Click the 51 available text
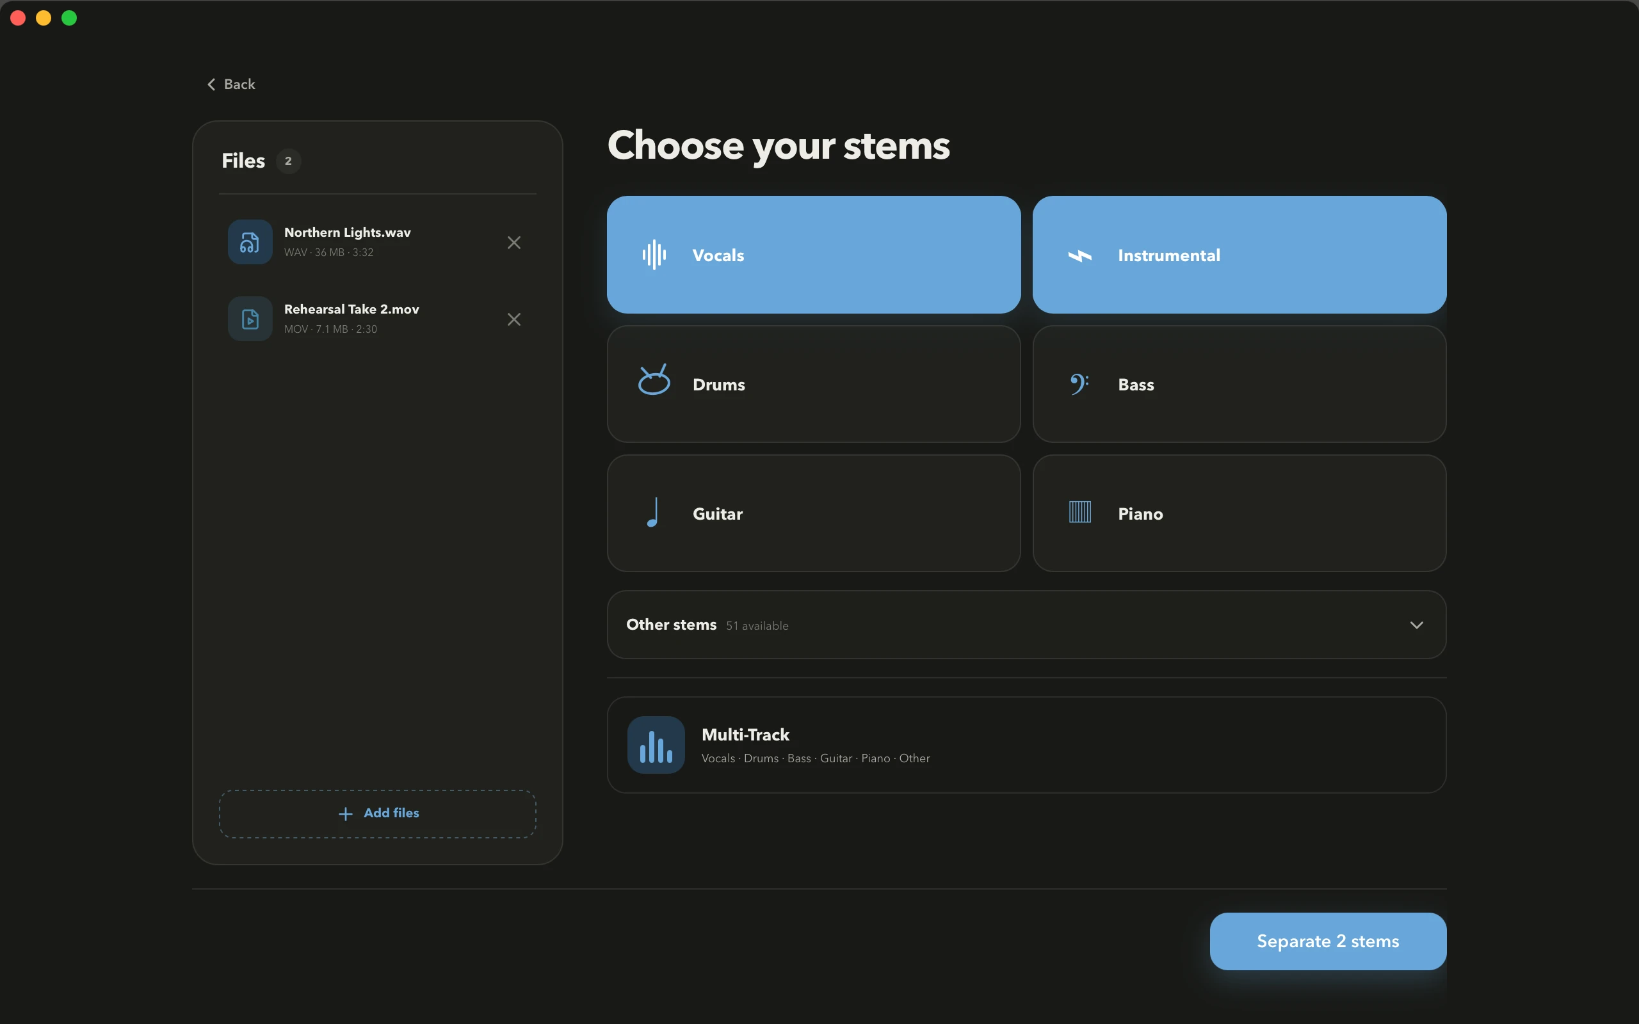Viewport: 1639px width, 1024px height. click(x=757, y=626)
